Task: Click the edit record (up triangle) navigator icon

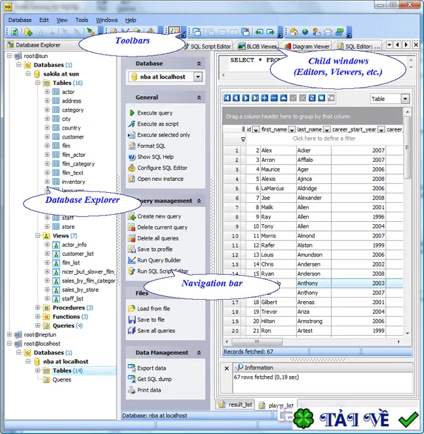Action: (x=283, y=98)
